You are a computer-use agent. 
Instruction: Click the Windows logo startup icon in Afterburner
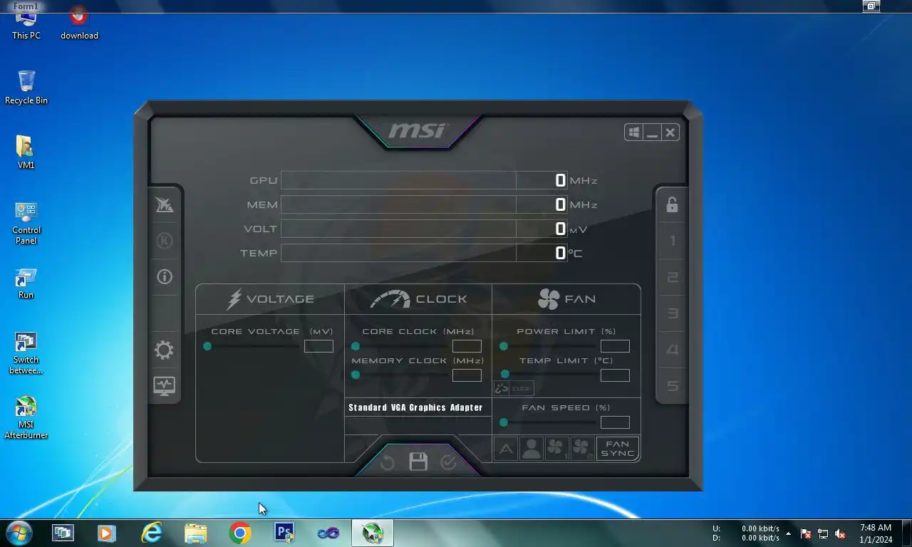[x=633, y=132]
